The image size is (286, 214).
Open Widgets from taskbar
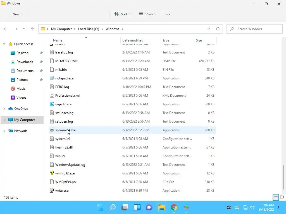pyautogui.click(x=137, y=207)
